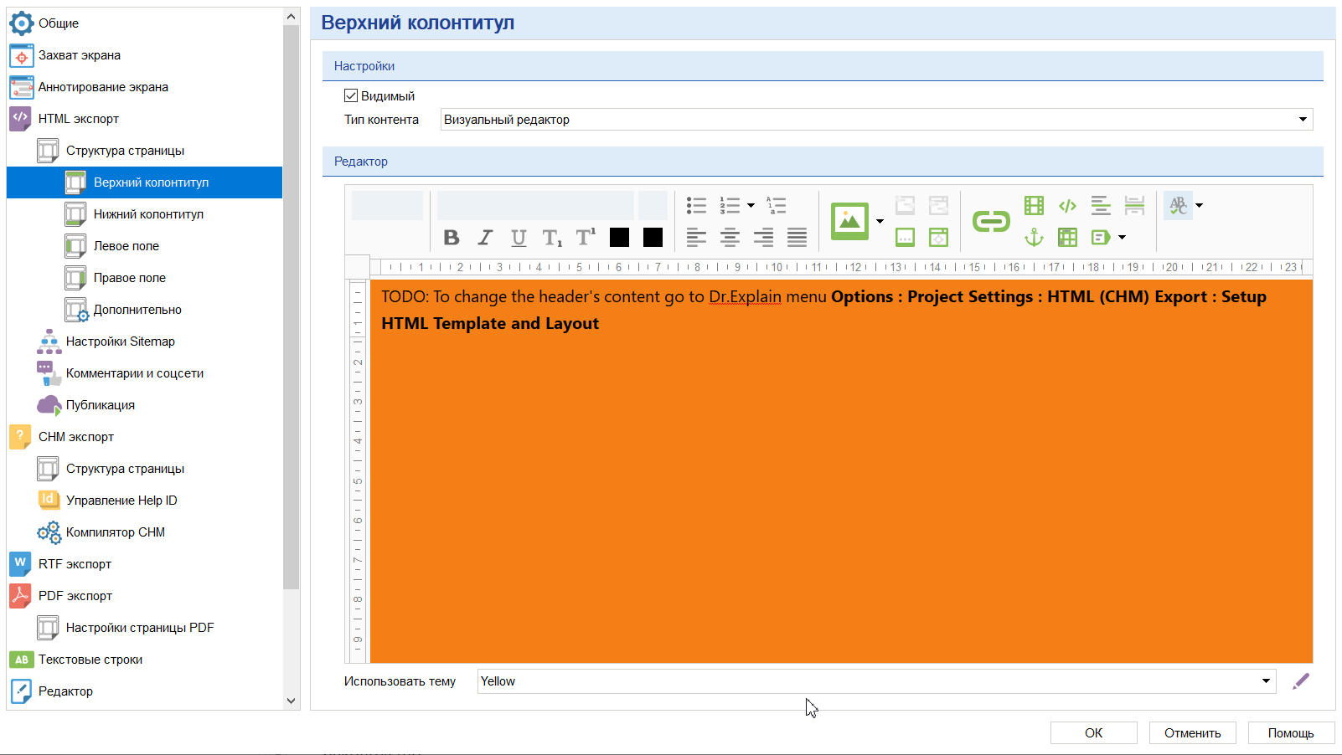Toggle spell check ABC icon

click(x=1178, y=205)
